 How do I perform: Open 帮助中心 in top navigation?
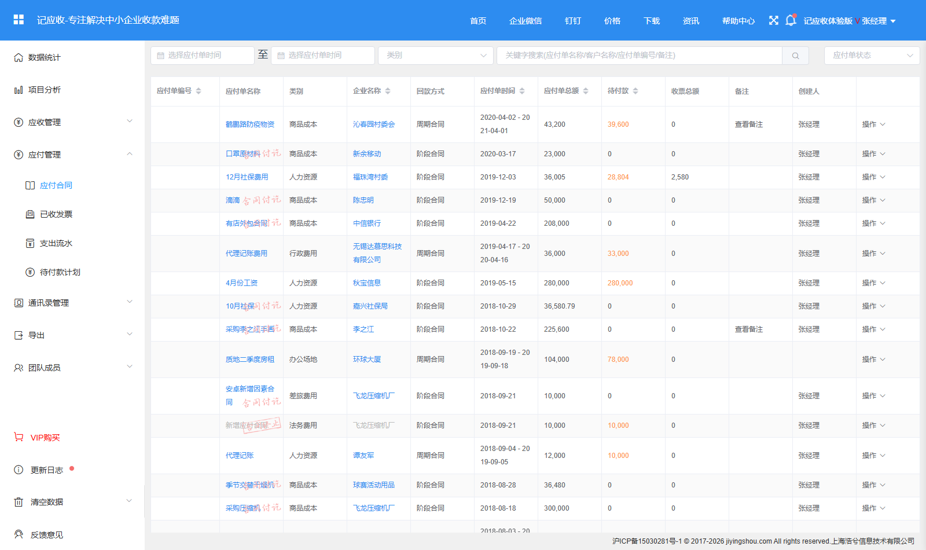point(738,21)
